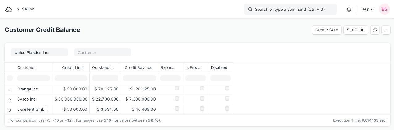The width and height of the screenshot is (394, 130).
Task: Open the three-dots more options menu
Action: pyautogui.click(x=386, y=30)
